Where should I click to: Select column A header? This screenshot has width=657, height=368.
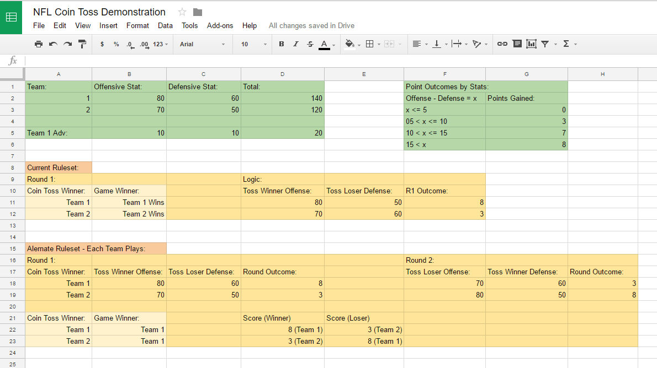(58, 74)
